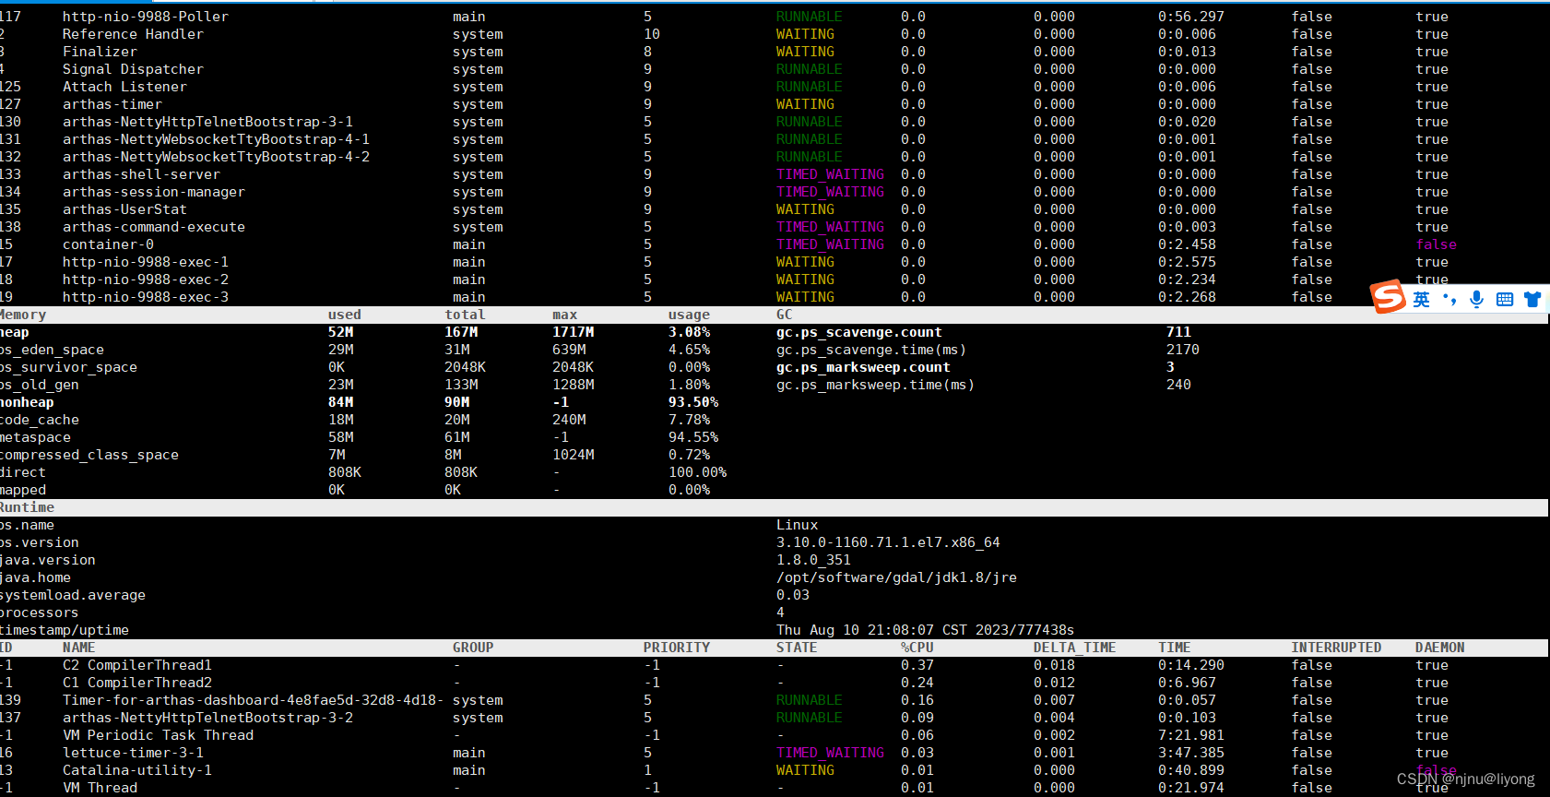Screen dimensions: 1550x797
Task: Select arthas-NettyWebsocketTtyBootstrap-4-1 thread name
Action: pyautogui.click(x=216, y=139)
